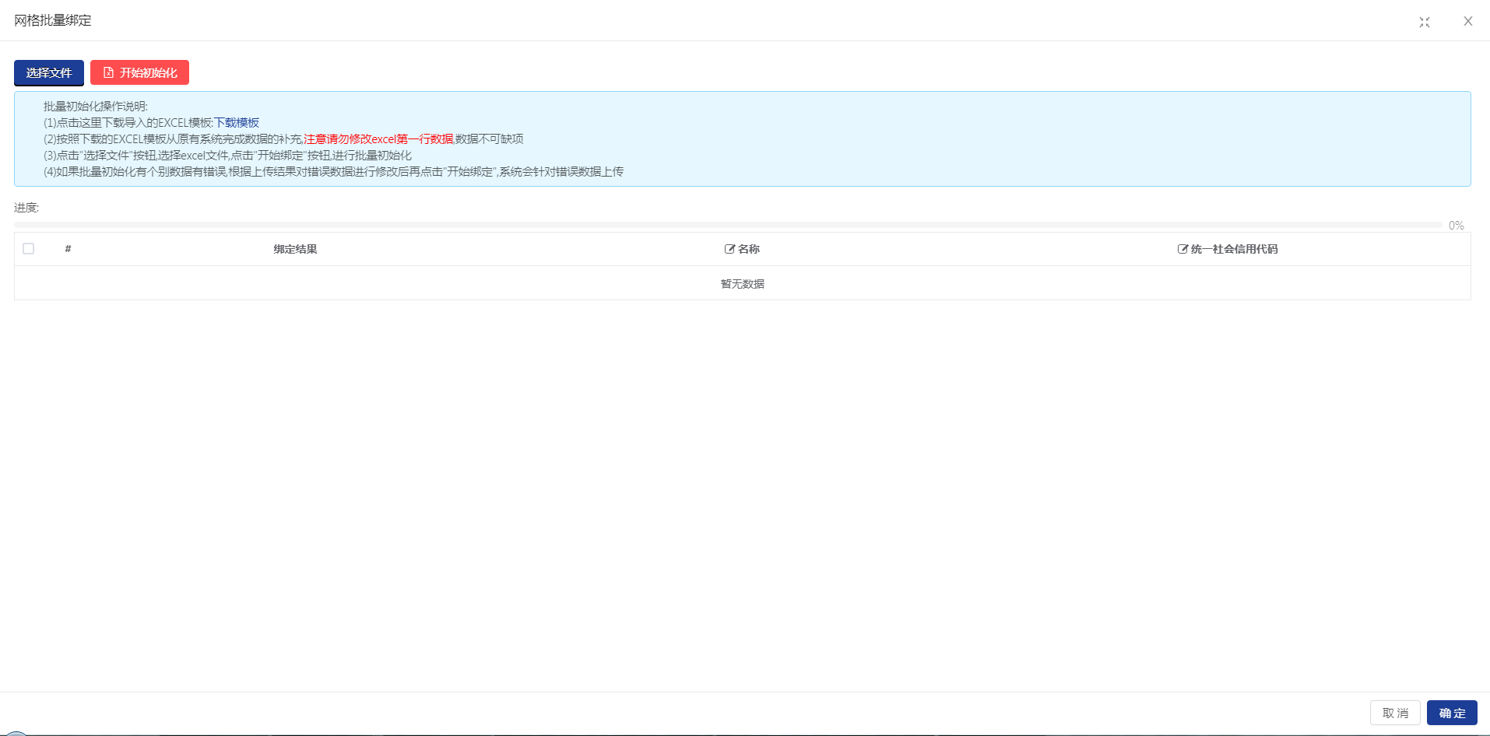Click the 绑定结果 column header
The image size is (1490, 736).
(x=295, y=249)
